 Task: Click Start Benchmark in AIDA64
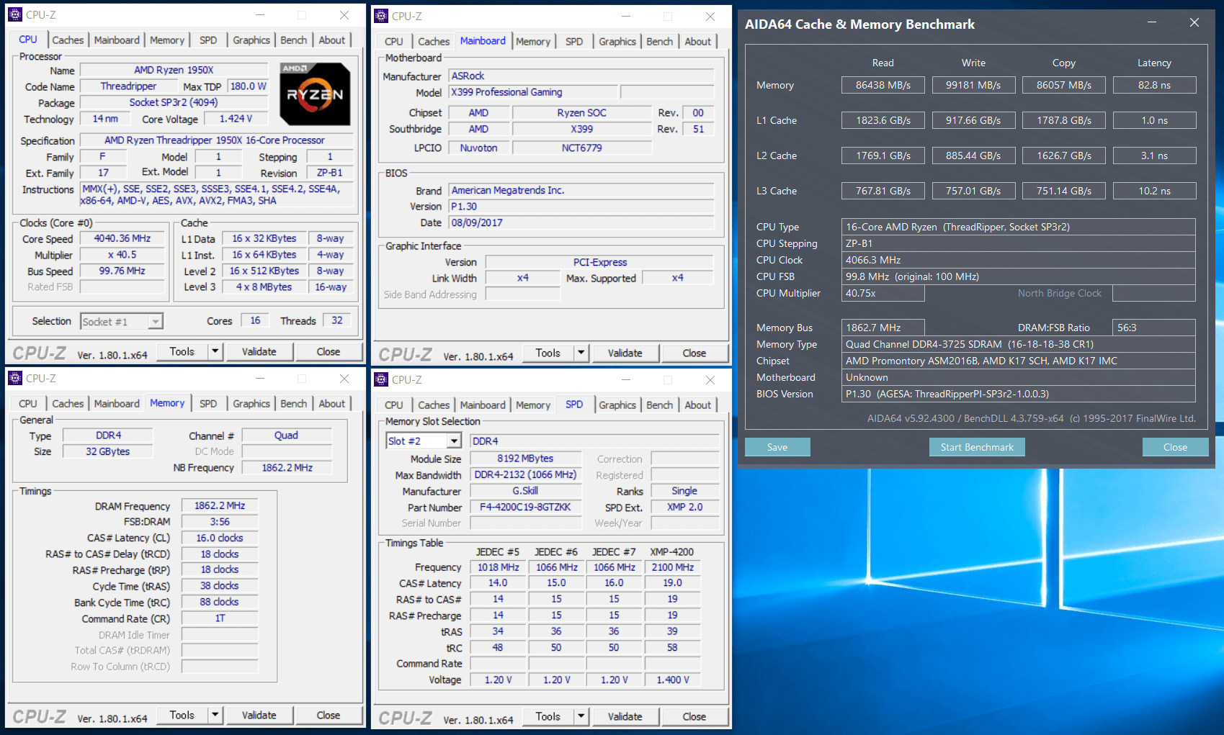(977, 447)
